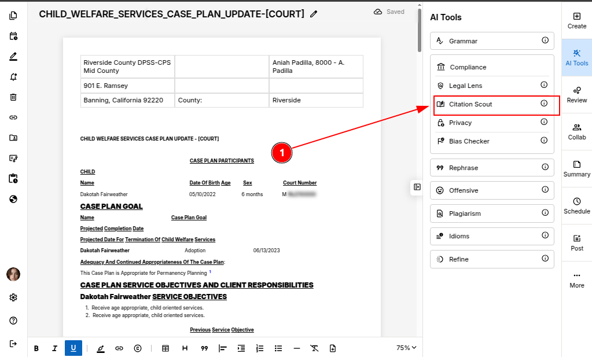
Task: Show info for the Plagiarism tool
Action: [545, 213]
